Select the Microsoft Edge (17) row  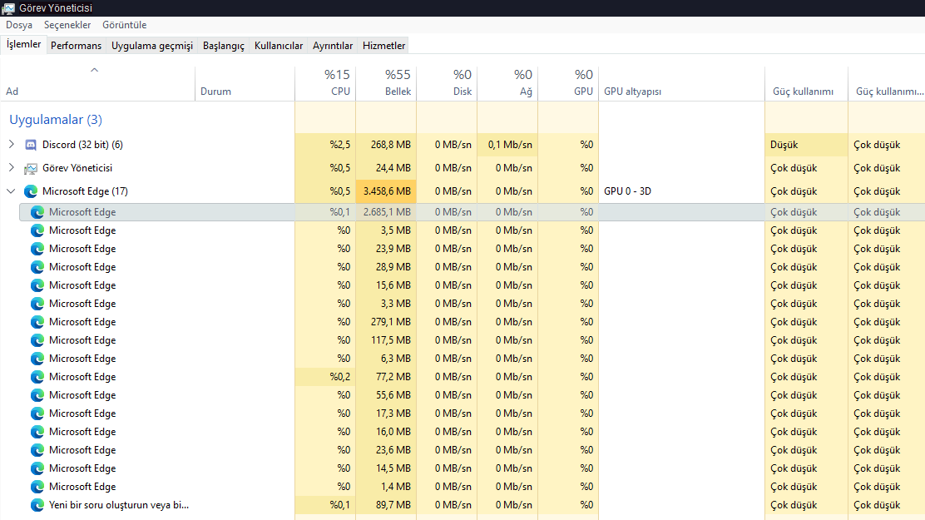point(462,191)
